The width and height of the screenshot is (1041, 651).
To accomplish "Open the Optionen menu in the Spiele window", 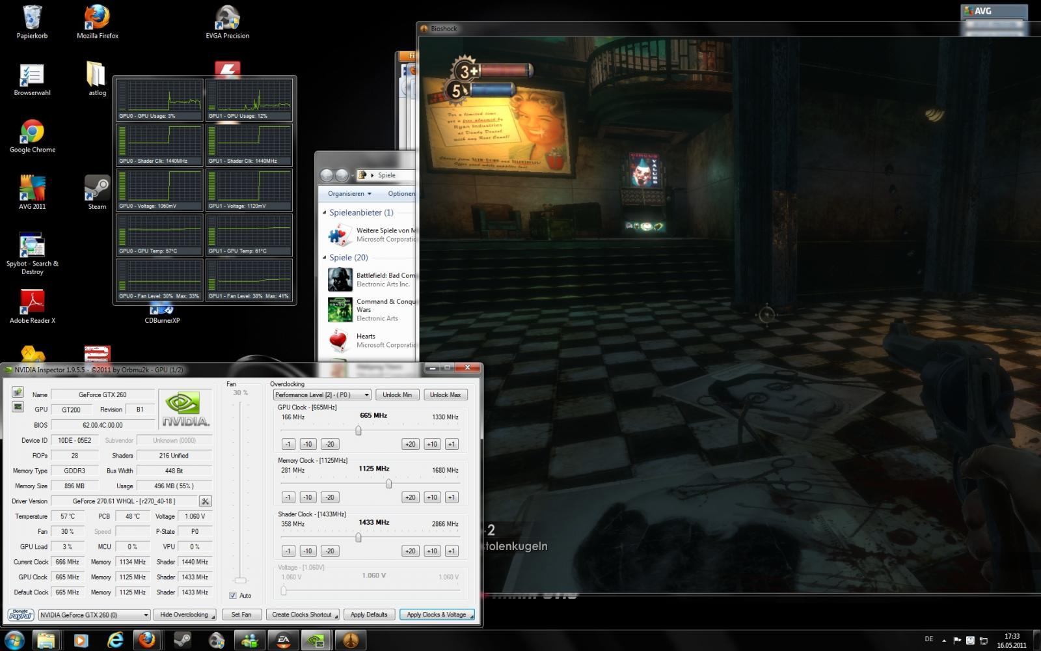I will click(x=401, y=193).
